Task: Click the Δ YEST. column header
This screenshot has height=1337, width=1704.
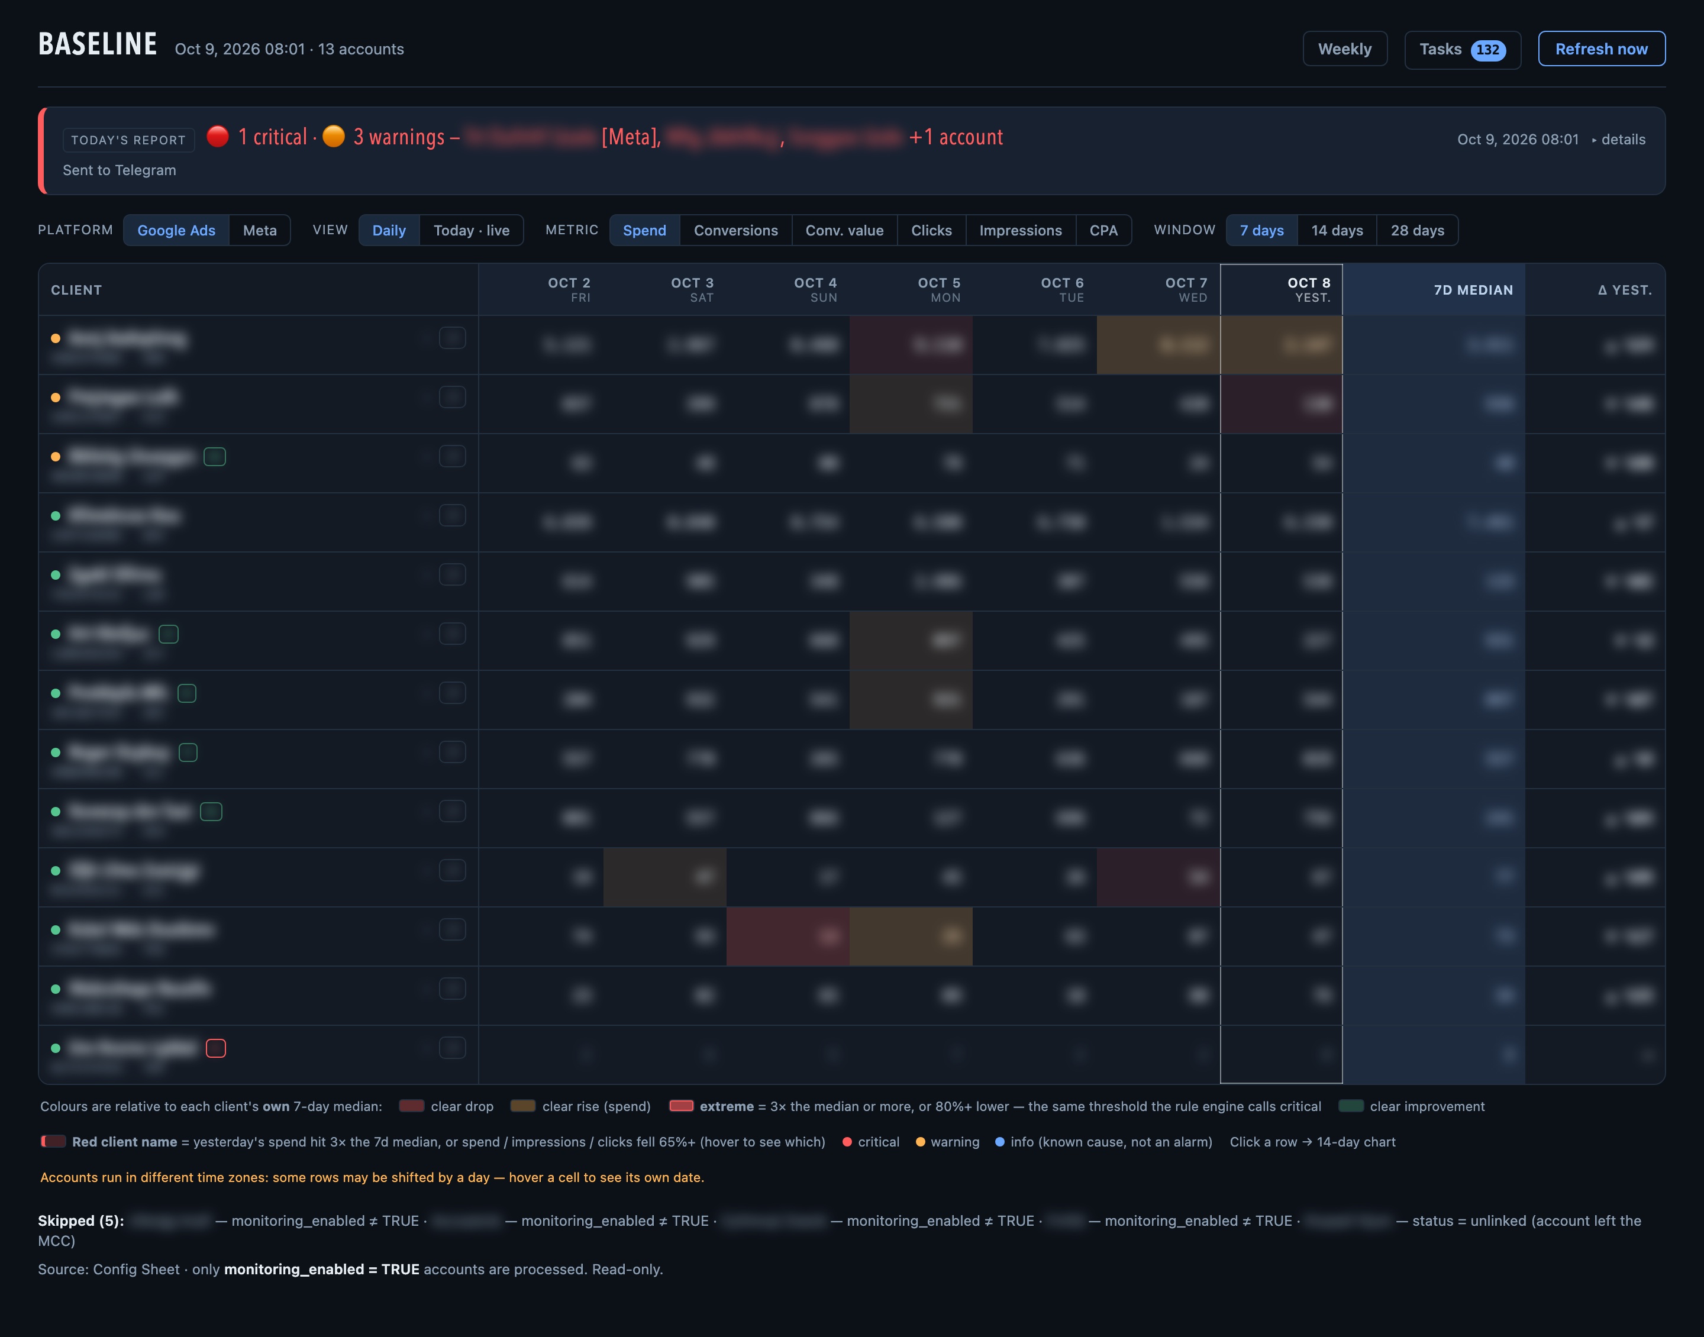Action: click(x=1595, y=290)
